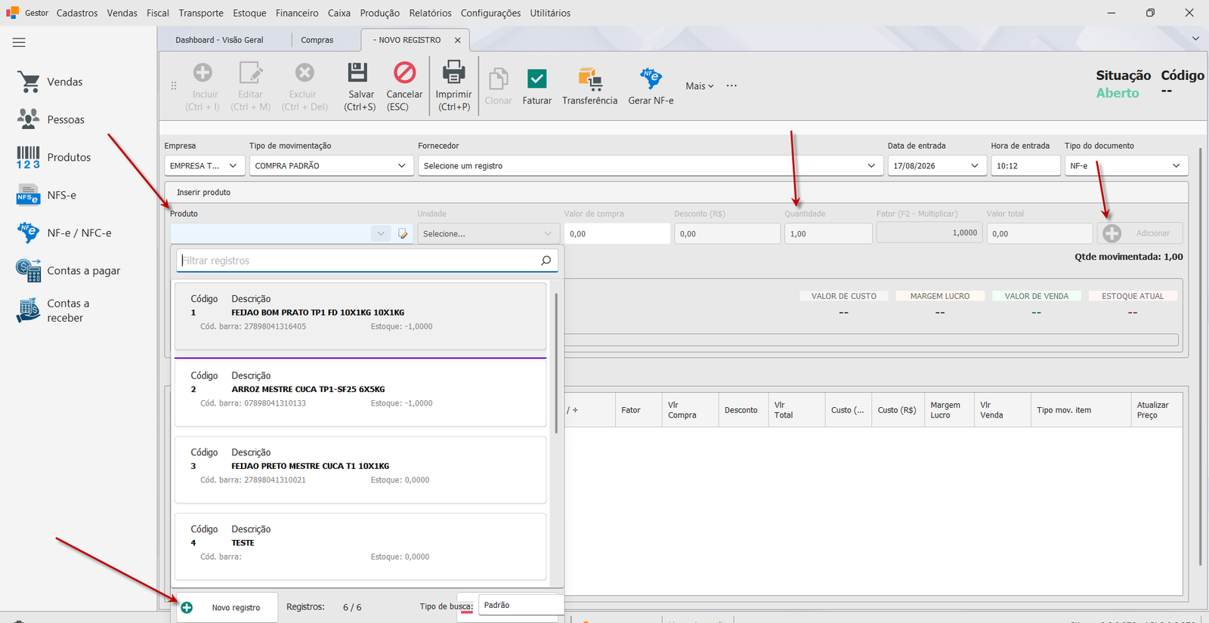The image size is (1209, 623).
Task: Click Transferência toolbar icon
Action: (590, 79)
